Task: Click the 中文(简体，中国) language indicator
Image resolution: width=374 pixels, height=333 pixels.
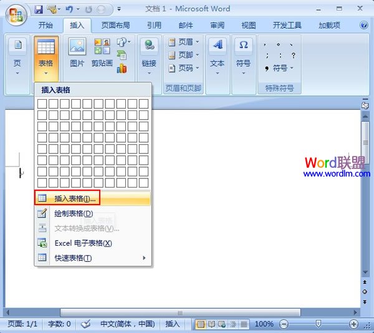Action: click(128, 324)
